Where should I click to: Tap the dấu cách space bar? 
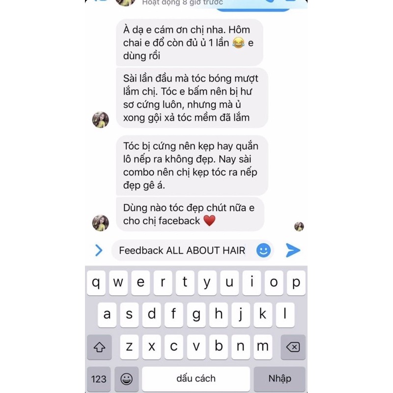(196, 379)
